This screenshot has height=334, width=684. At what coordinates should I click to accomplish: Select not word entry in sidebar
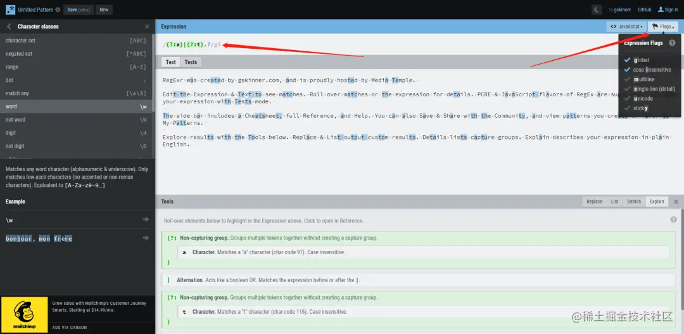click(x=76, y=119)
